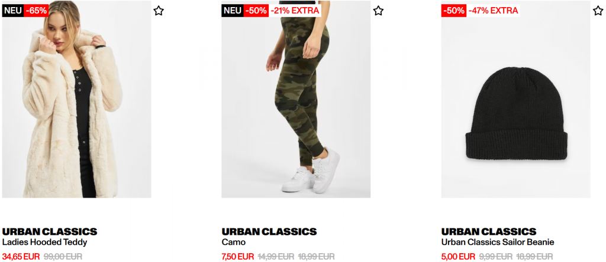
Task: Select the -21% EXTRA discount label
Action: 295,11
